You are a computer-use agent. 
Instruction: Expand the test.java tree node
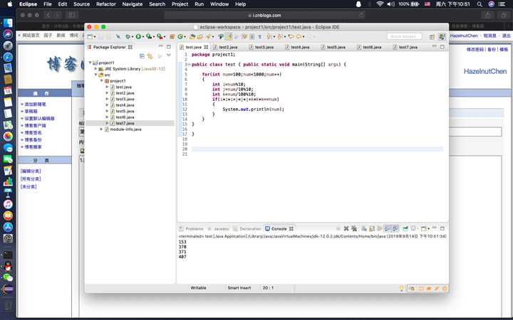click(107, 87)
